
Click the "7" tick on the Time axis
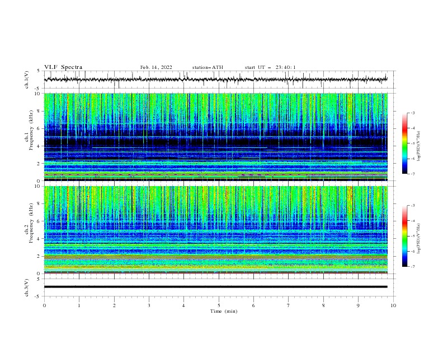pyautogui.click(x=289, y=305)
